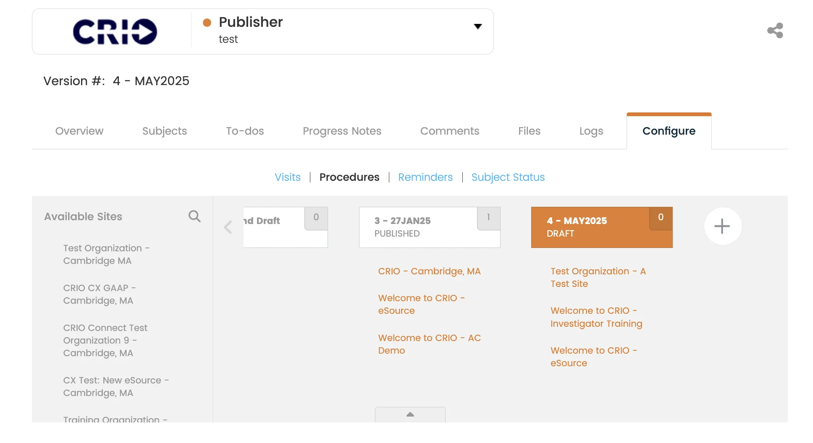Screen dimensions: 813x443
Task: Go to Visits sub-section
Action: (x=288, y=177)
